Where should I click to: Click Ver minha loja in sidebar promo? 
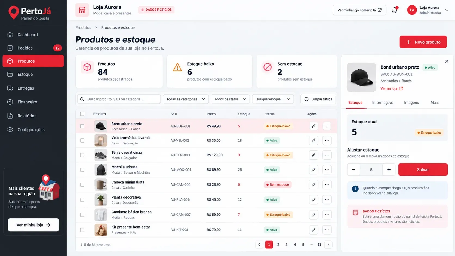33,225
